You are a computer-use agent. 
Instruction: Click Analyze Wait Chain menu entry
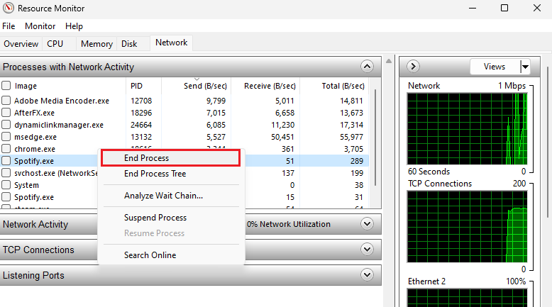(x=163, y=196)
